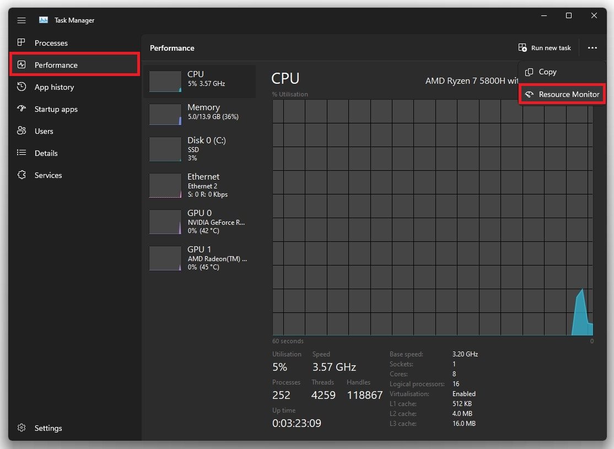
Task: Select the Ethernet performance item
Action: point(199,185)
